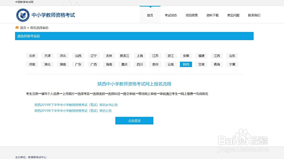
Task: Click the blue 点击登录 button
Action: (x=134, y=121)
